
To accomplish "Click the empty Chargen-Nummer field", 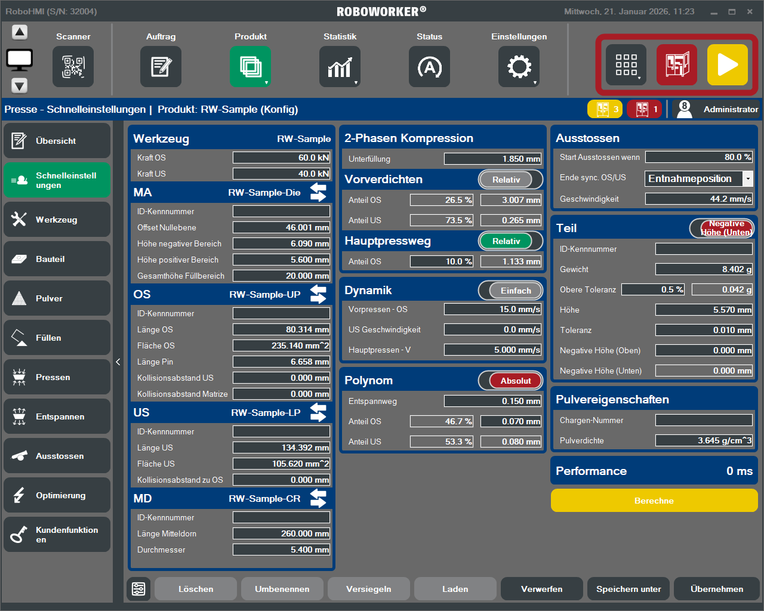I will pyautogui.click(x=704, y=420).
